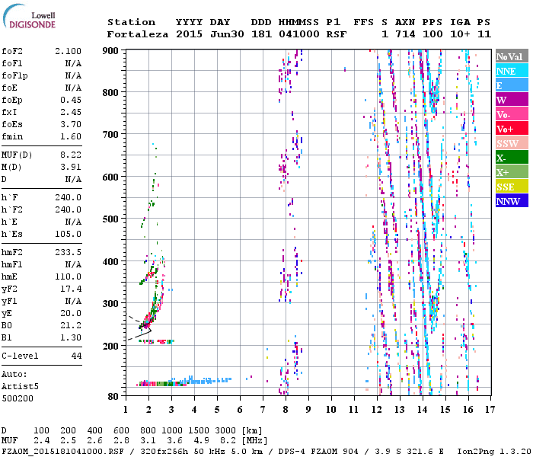The width and height of the screenshot is (533, 457).
Task: Select the NNW dark blue legend swatch
Action: tap(510, 202)
